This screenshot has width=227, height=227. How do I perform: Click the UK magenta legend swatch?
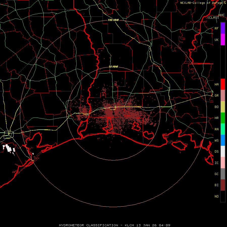[223, 40]
